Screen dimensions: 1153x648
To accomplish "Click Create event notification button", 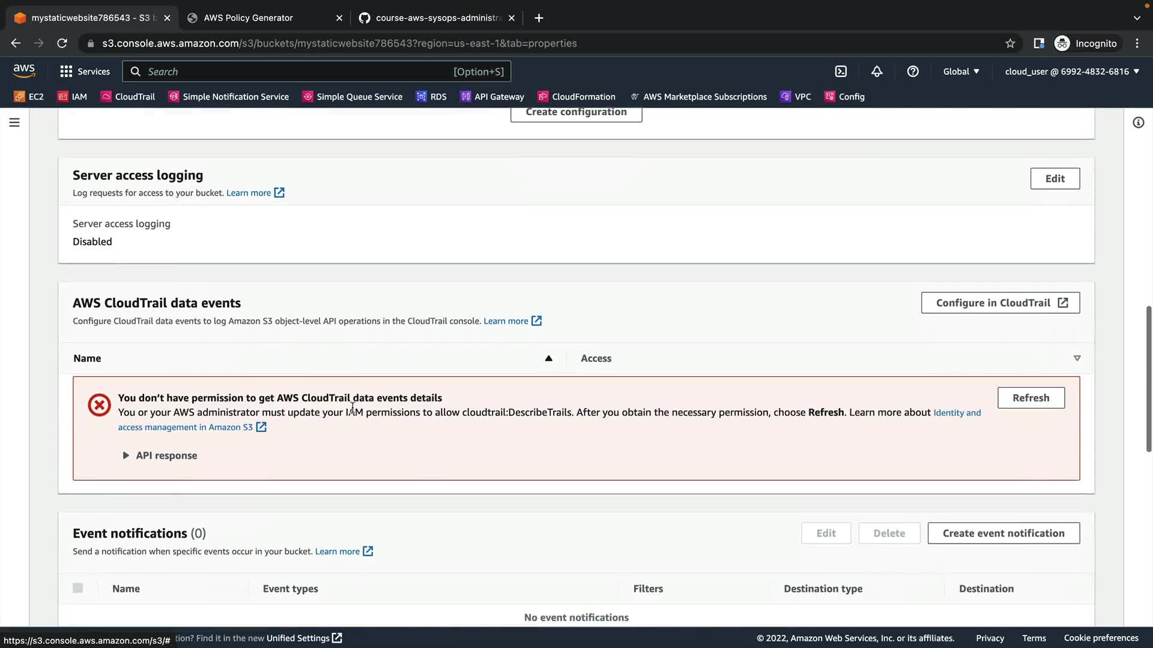I will point(1003,533).
